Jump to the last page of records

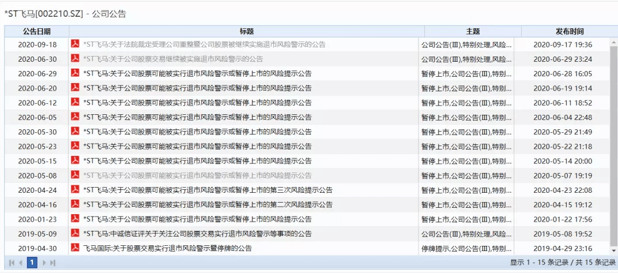coord(53,263)
